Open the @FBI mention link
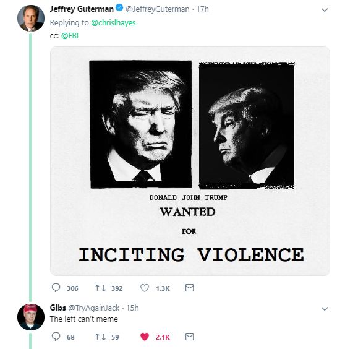The image size is (345, 349). 70,36
